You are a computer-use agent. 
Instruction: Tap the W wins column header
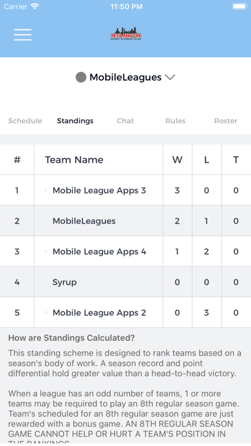pyautogui.click(x=177, y=160)
